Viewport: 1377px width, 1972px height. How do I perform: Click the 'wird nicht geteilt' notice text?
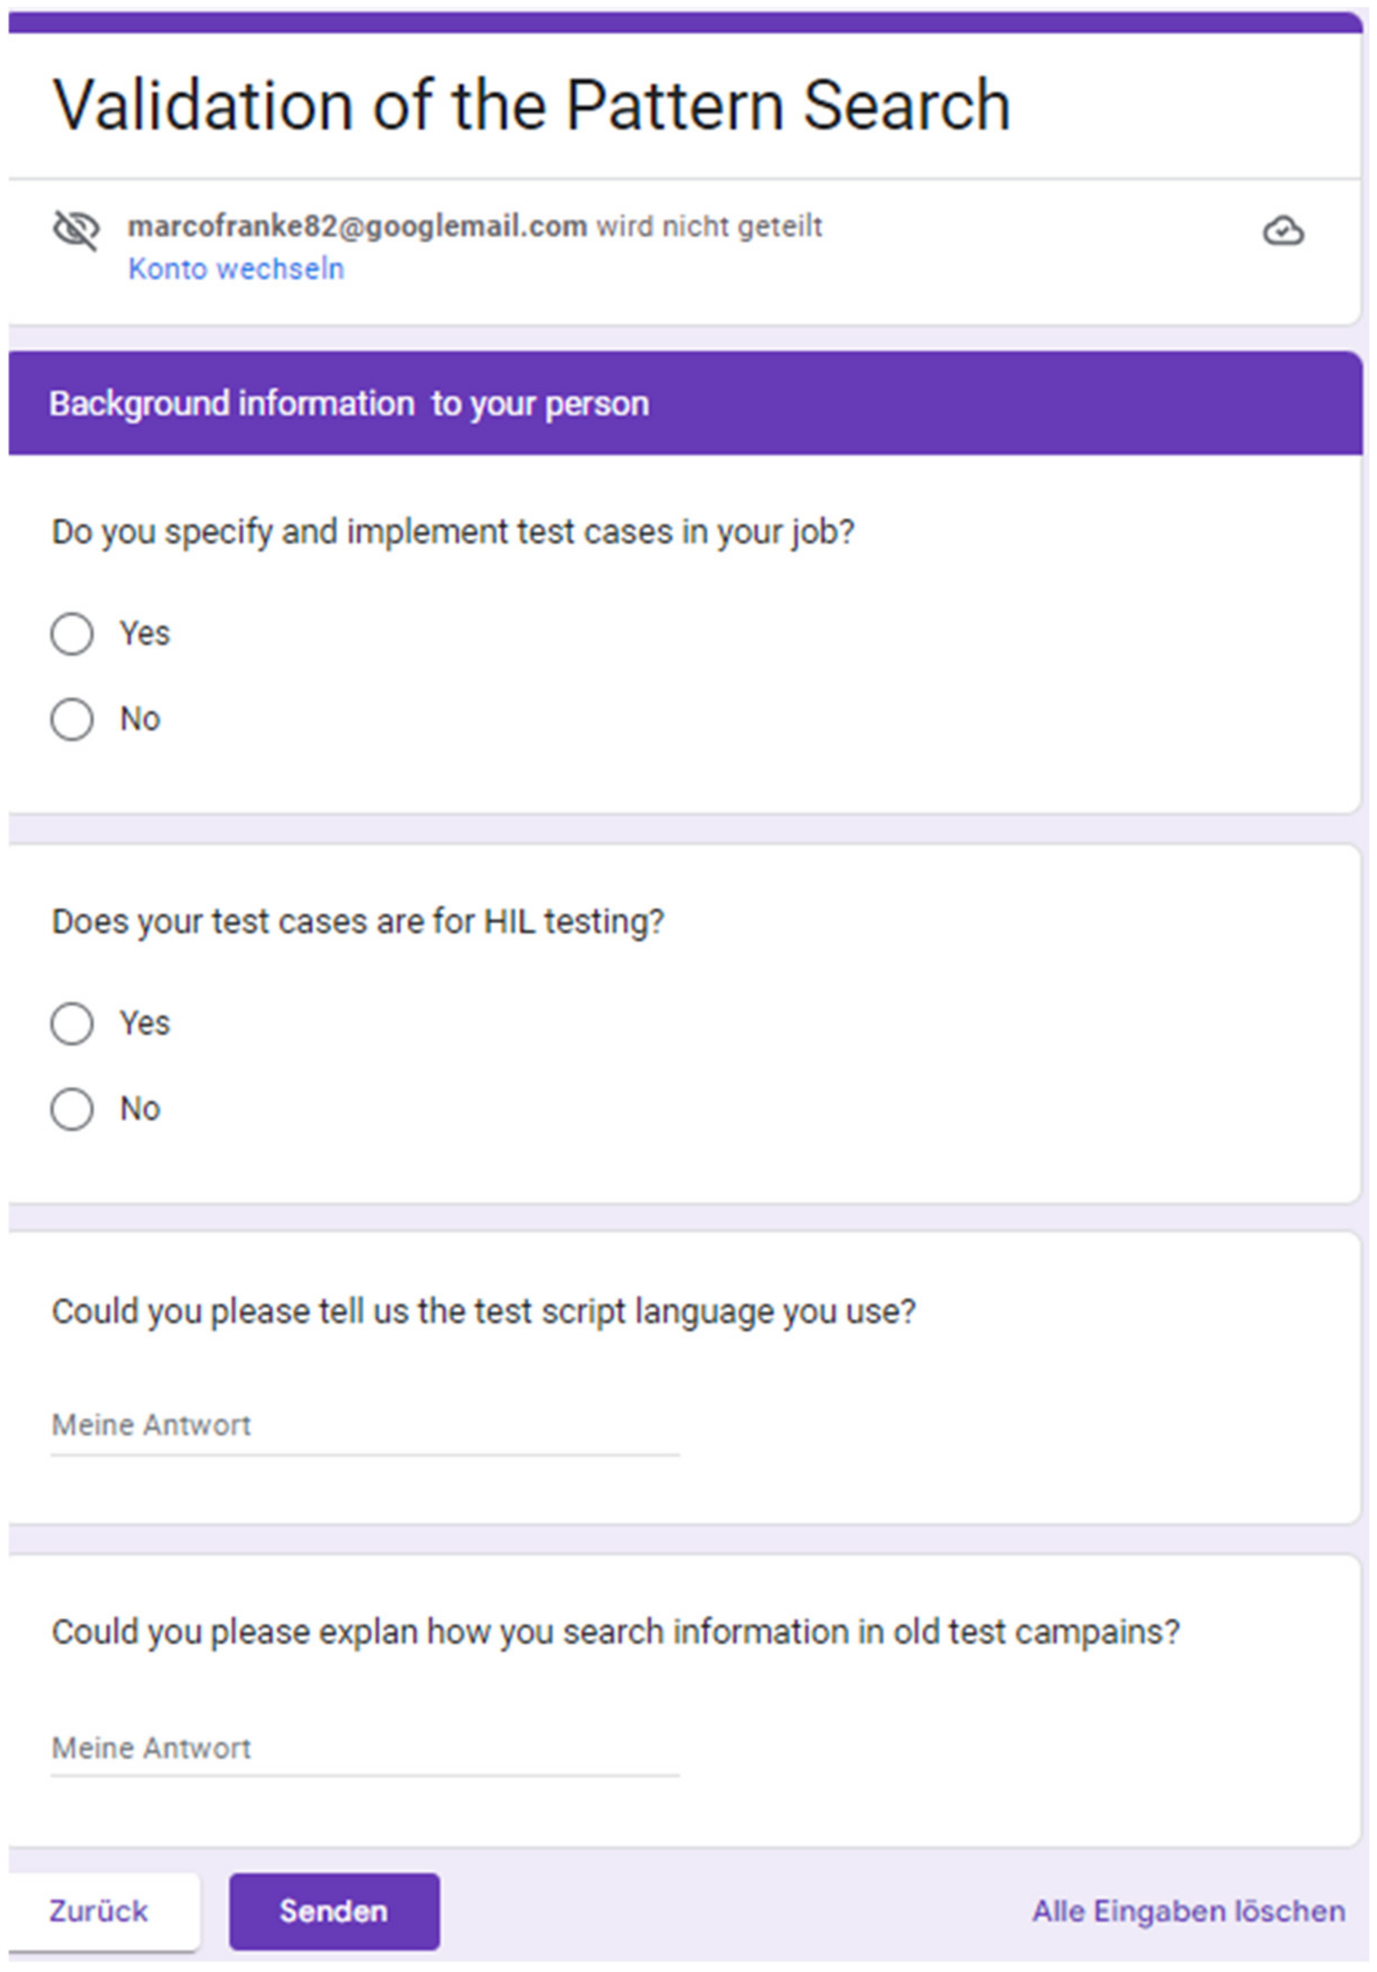[709, 226]
